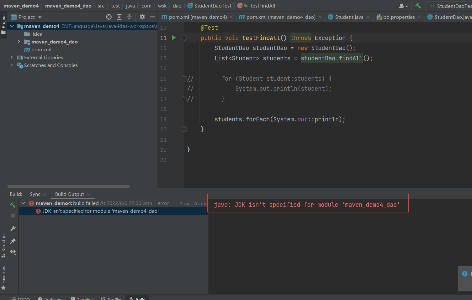Expand the Scratches and Consoles node
The image size is (472, 300).
[x=12, y=65]
